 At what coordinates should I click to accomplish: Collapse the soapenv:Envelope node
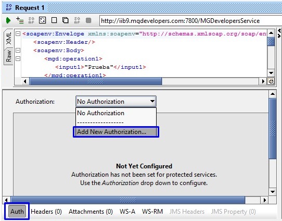18,34
